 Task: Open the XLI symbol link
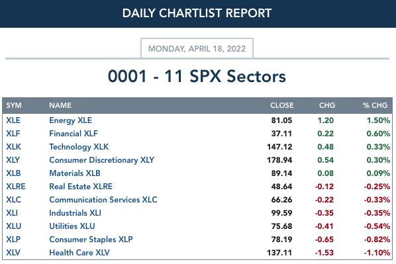tap(12, 213)
